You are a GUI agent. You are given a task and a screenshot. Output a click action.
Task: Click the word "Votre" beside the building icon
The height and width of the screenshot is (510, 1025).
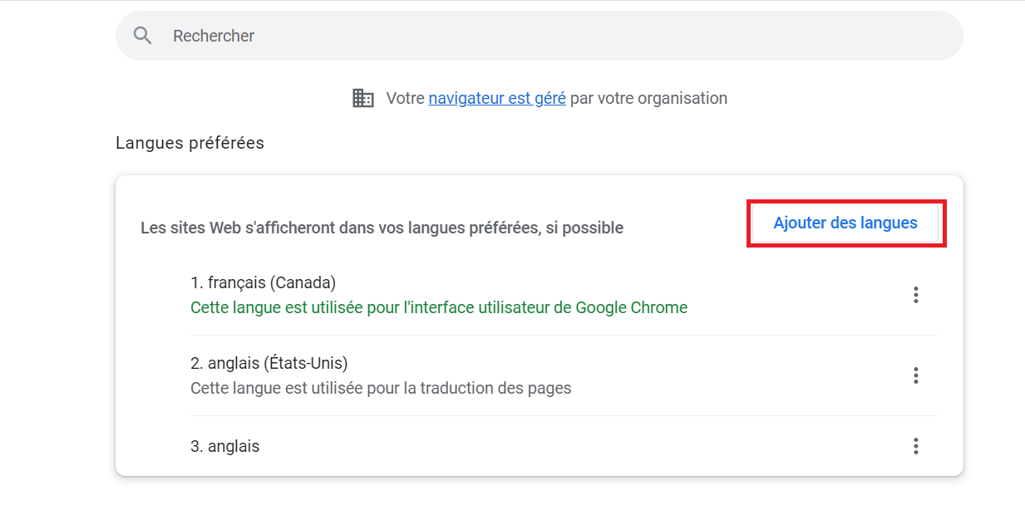pyautogui.click(x=405, y=98)
